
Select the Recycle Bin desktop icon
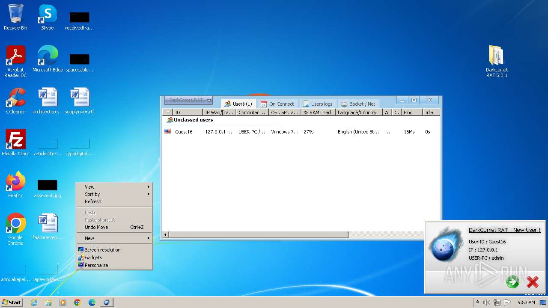pos(15,18)
